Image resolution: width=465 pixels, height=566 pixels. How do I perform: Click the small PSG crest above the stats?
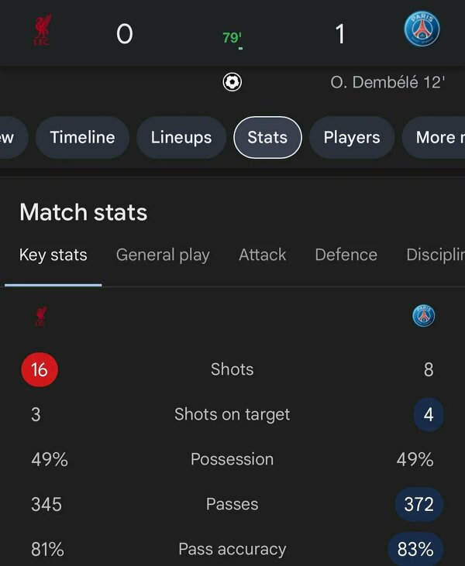coord(423,315)
